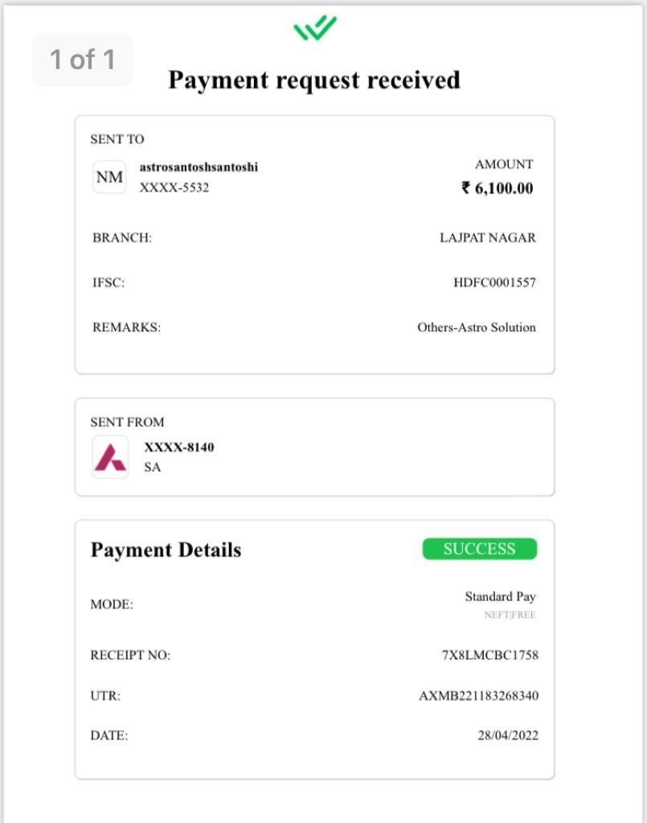This screenshot has height=823, width=647.
Task: Click the Standard Pay mode value
Action: pos(500,596)
